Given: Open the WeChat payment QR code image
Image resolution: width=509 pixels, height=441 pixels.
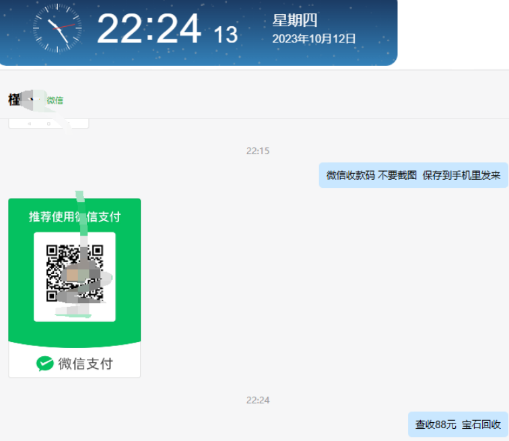Looking at the screenshot, I should click(75, 288).
